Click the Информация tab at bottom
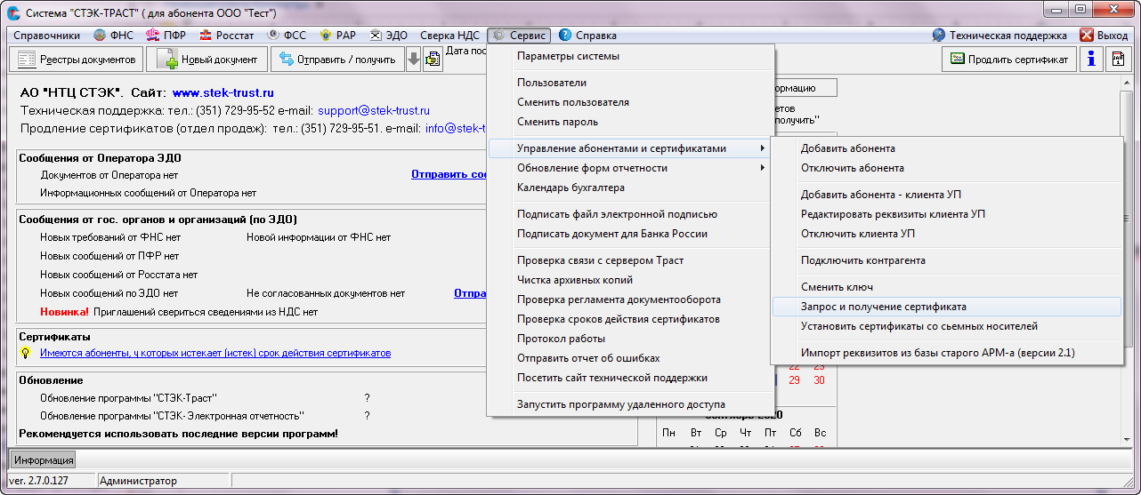 (x=44, y=460)
